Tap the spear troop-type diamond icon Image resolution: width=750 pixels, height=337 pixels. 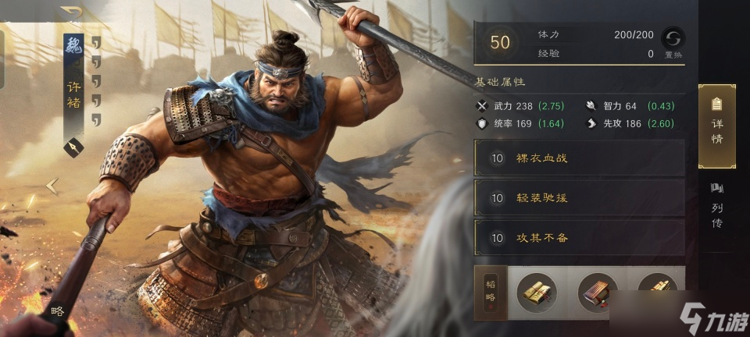[73, 147]
